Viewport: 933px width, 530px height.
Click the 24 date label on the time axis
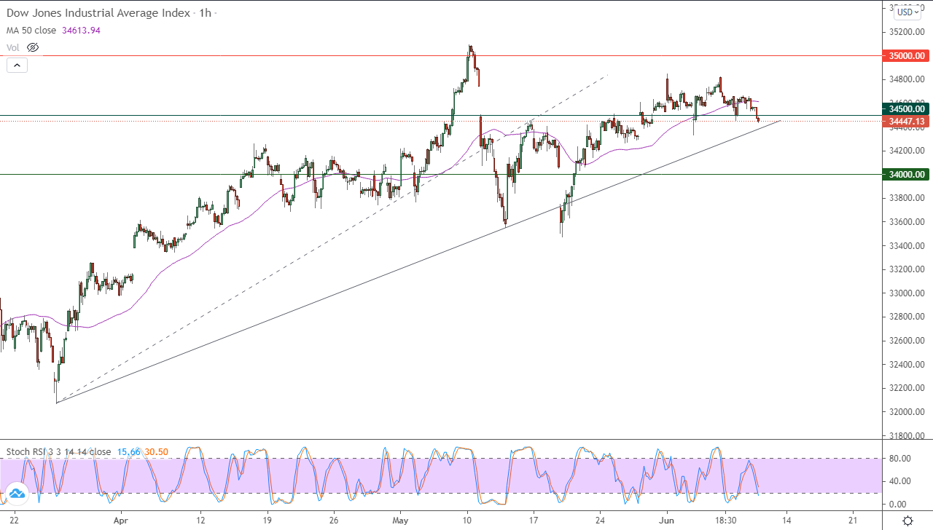(x=600, y=521)
